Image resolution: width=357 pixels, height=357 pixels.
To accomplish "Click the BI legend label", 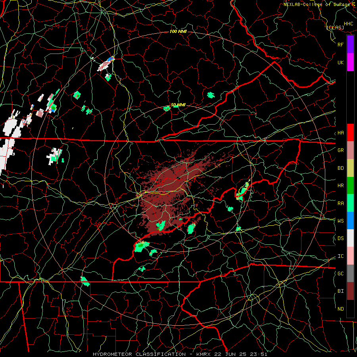I will click(340, 291).
